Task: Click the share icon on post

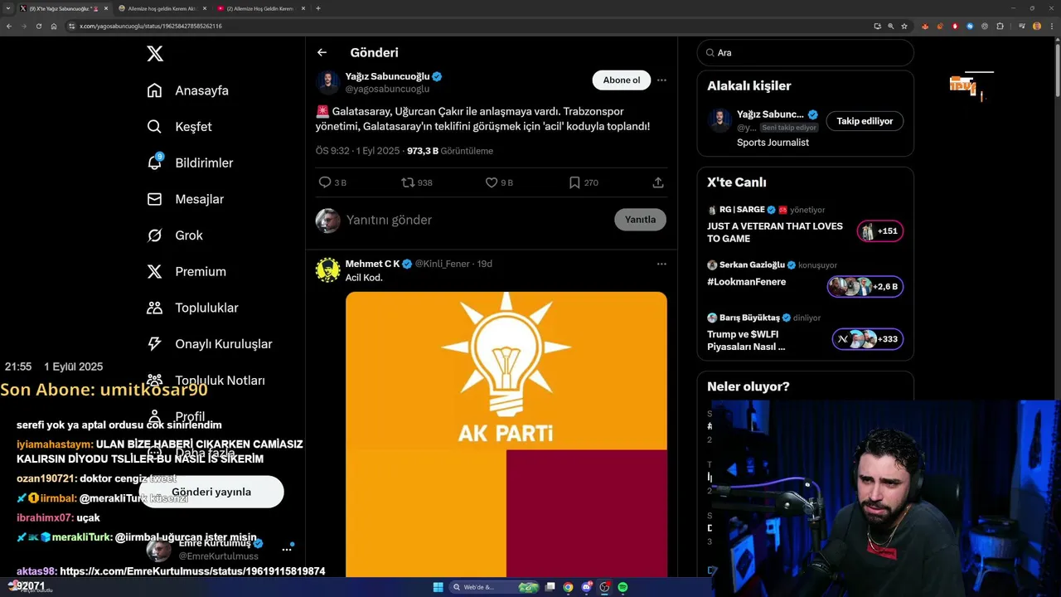Action: pos(658,182)
